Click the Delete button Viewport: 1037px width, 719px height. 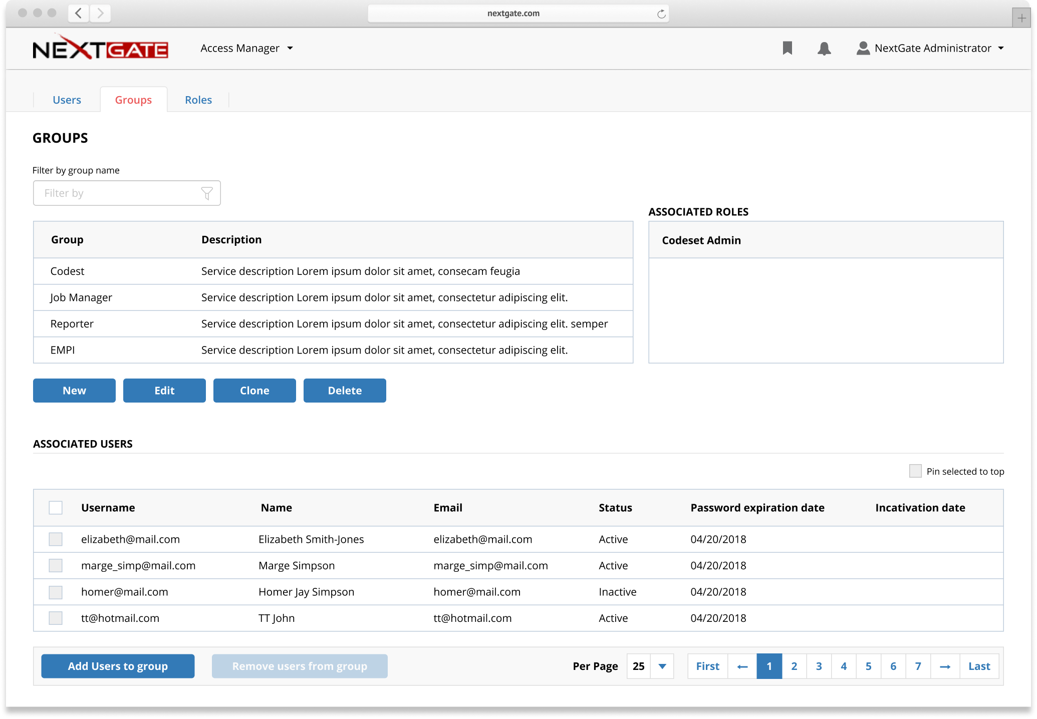click(345, 391)
